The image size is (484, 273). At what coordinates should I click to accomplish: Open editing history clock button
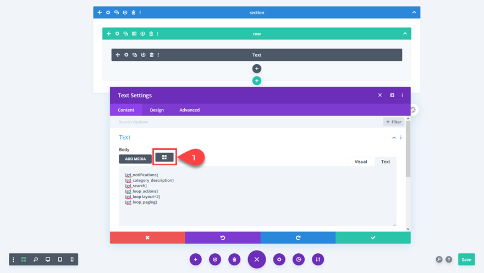coord(299,259)
